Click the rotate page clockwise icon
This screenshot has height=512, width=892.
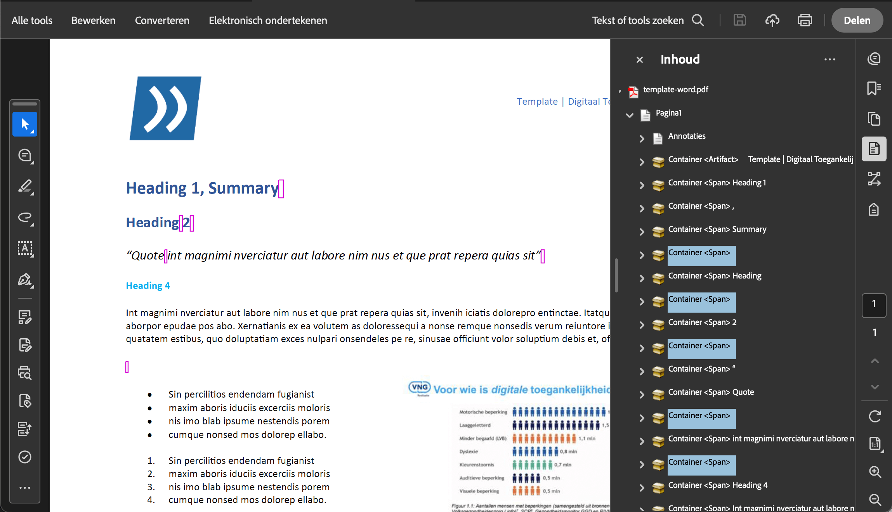click(875, 417)
